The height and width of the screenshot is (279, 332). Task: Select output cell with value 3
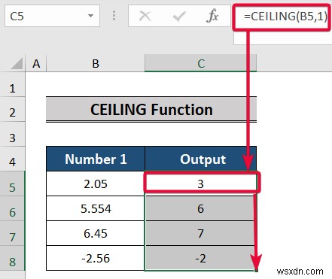201,183
